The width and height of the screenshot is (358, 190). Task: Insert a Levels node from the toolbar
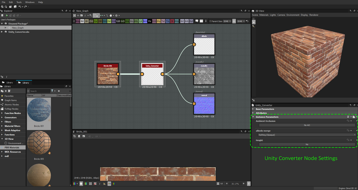(141, 21)
